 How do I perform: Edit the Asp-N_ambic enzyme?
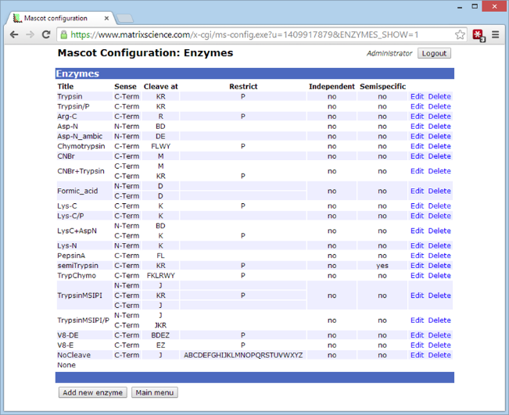tap(417, 136)
